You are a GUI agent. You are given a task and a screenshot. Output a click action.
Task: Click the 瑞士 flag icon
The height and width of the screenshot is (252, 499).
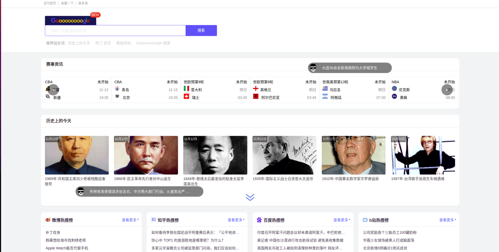point(186,96)
